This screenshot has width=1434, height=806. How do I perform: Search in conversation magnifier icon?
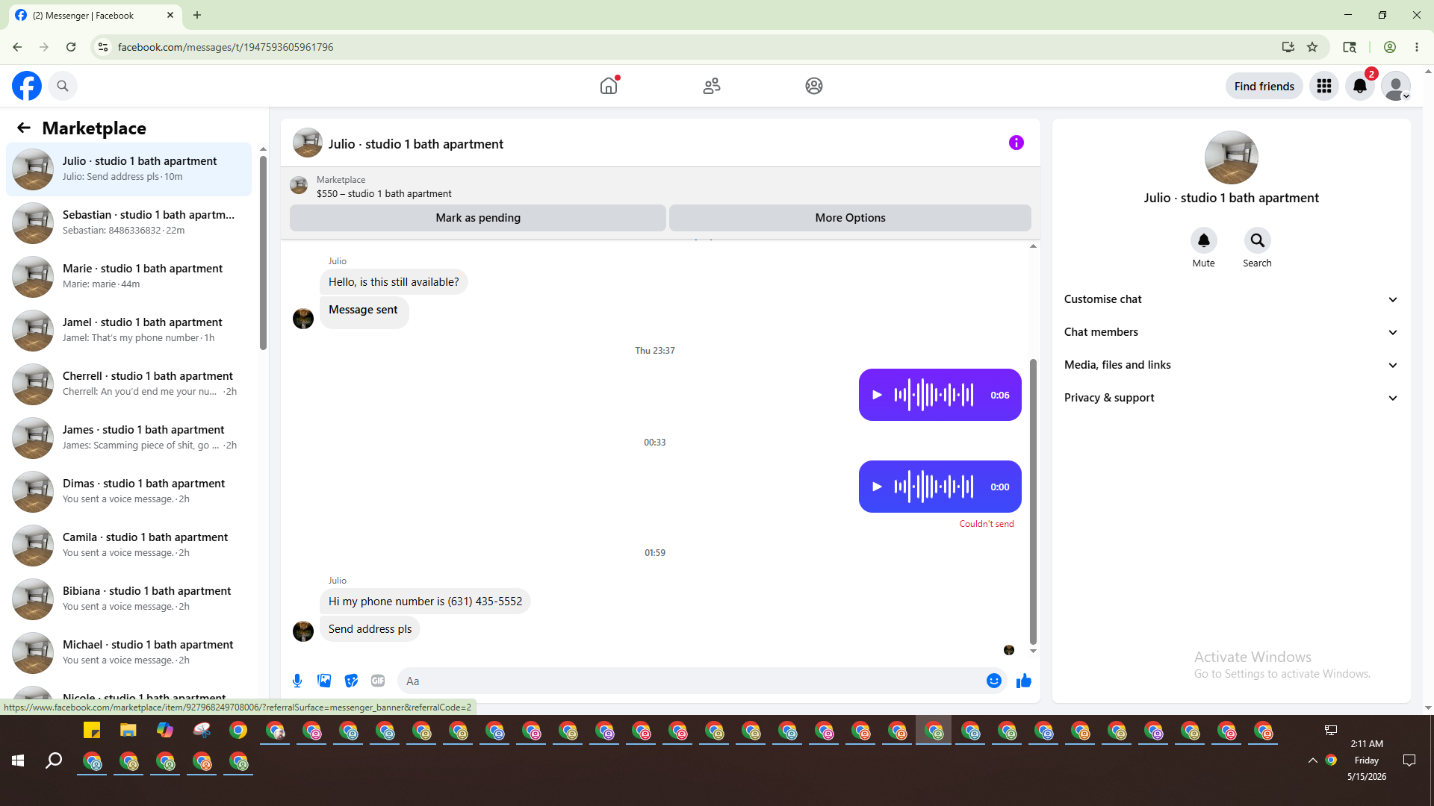point(1257,240)
